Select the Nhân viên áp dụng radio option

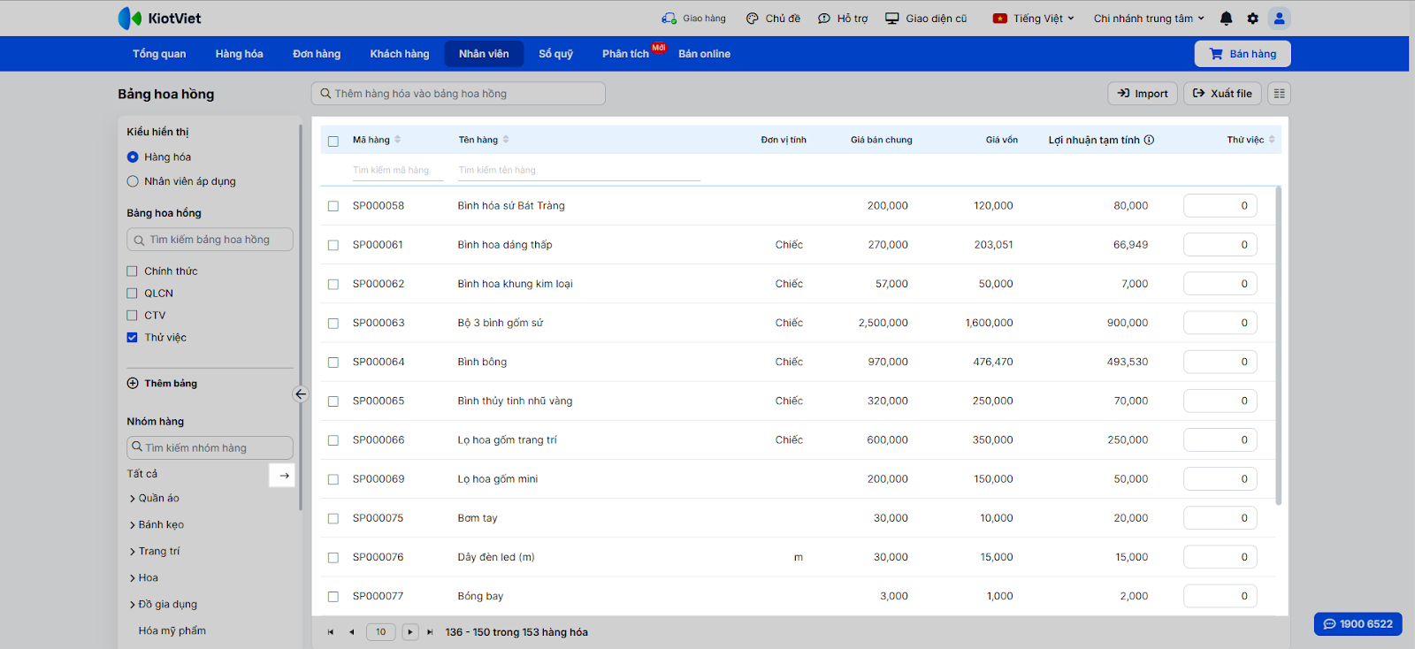[133, 181]
